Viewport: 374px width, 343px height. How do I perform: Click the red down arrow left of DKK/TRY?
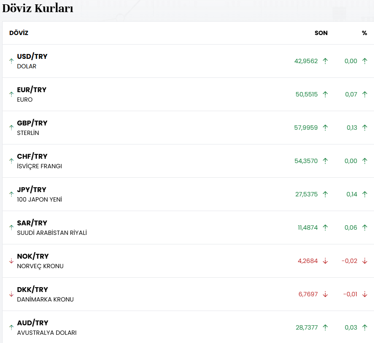[12, 294]
